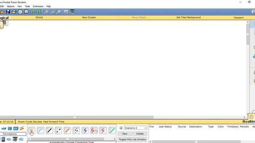Click the [Root] navigation label
The image size is (255, 143).
[x=39, y=17]
